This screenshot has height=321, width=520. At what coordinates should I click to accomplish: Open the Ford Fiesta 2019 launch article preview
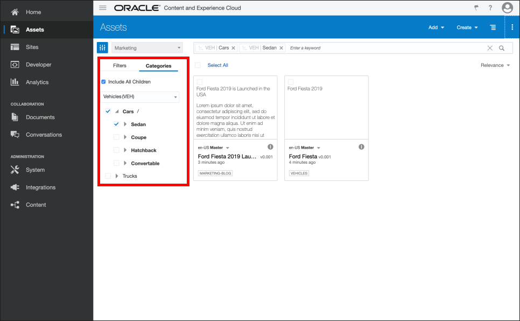(x=235, y=108)
